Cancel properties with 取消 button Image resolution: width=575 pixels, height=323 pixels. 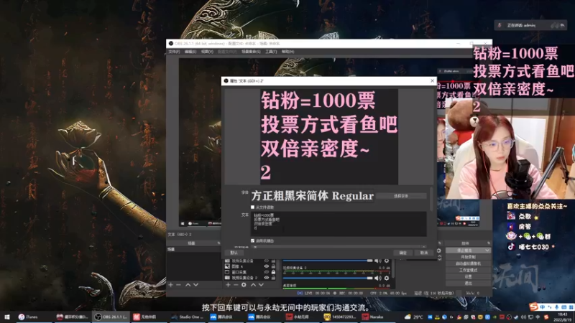[x=424, y=253]
